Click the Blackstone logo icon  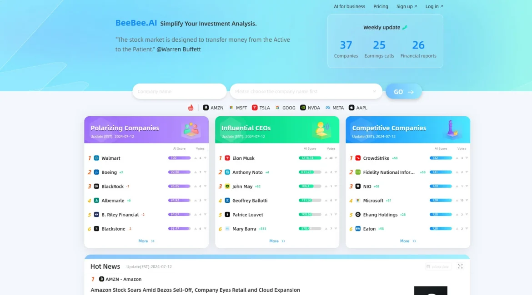click(96, 229)
